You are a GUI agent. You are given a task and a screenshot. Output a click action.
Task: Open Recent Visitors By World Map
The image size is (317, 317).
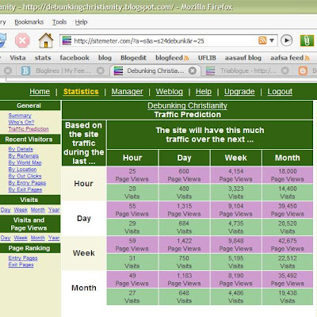coord(25,162)
